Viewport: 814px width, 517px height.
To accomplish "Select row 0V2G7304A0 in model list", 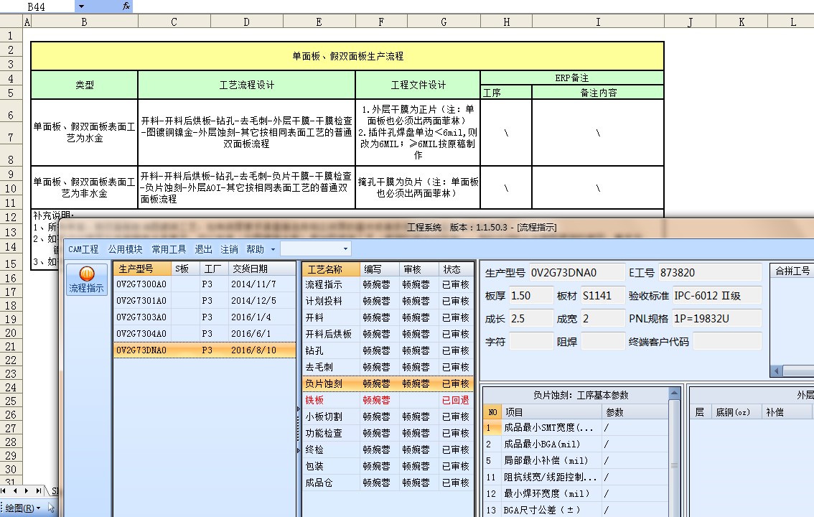I will click(205, 333).
